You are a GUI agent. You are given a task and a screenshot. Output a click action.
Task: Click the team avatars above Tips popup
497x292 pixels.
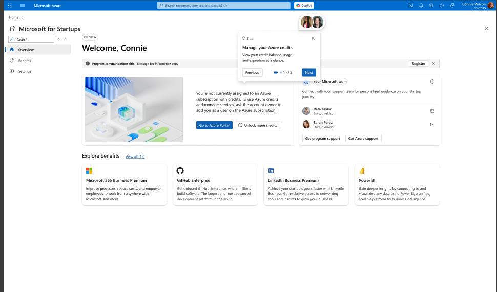click(x=312, y=22)
